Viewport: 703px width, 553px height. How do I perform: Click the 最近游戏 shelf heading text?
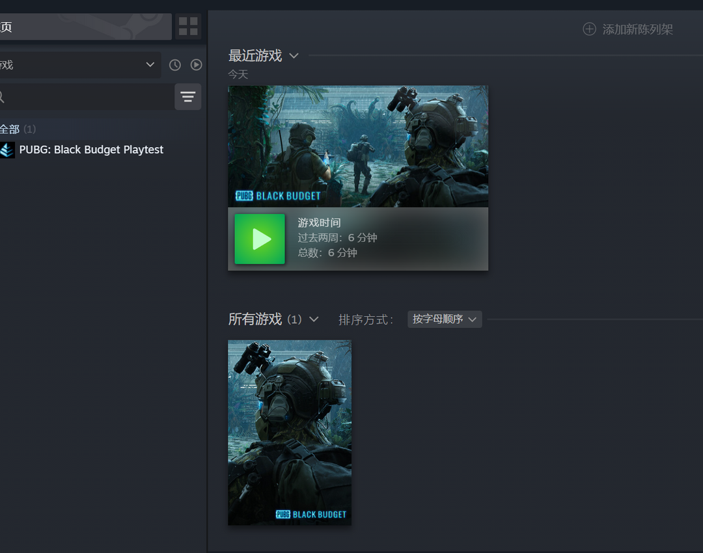click(255, 56)
